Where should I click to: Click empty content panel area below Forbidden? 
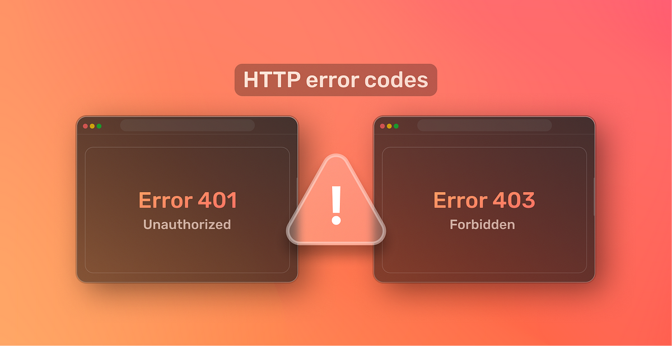point(484,252)
